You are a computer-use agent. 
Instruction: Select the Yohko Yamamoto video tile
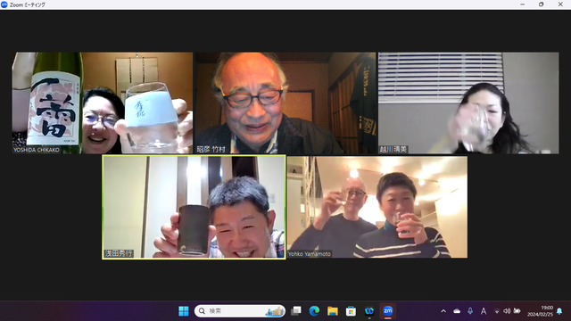tap(377, 207)
